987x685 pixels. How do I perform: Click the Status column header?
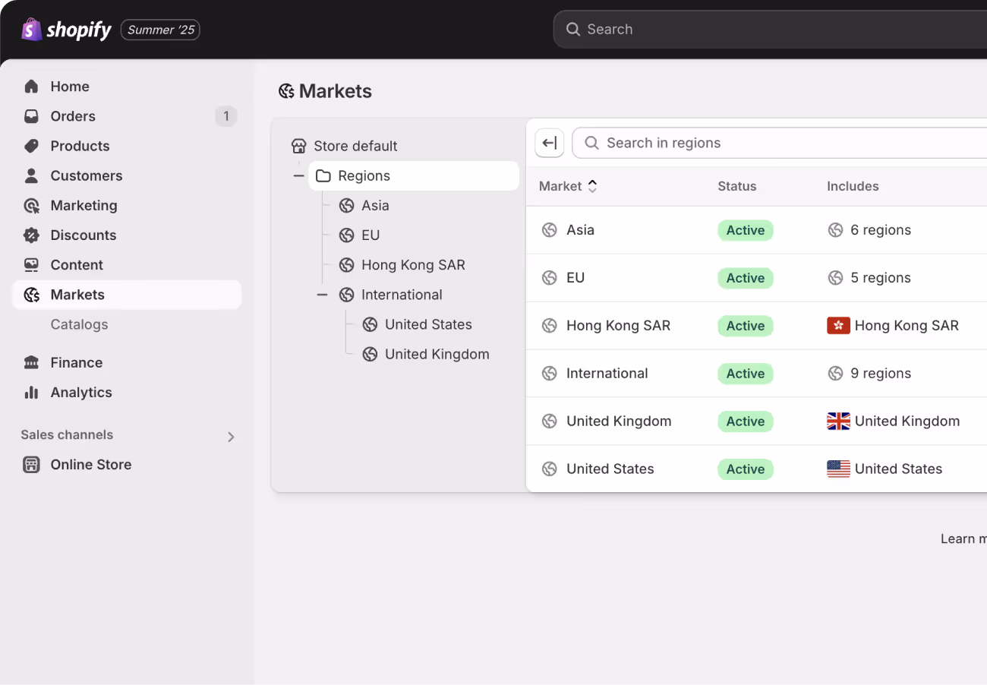737,186
